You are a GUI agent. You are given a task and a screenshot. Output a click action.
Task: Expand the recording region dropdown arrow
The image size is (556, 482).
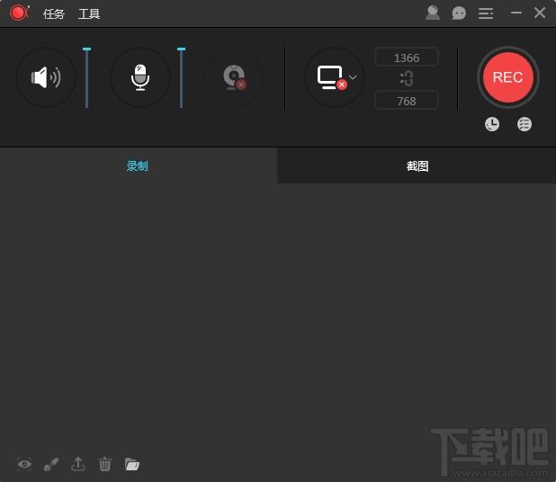[353, 77]
